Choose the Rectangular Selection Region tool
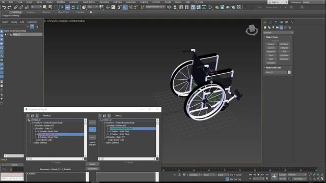Viewport: 326px width, 183px height. tap(56, 7)
